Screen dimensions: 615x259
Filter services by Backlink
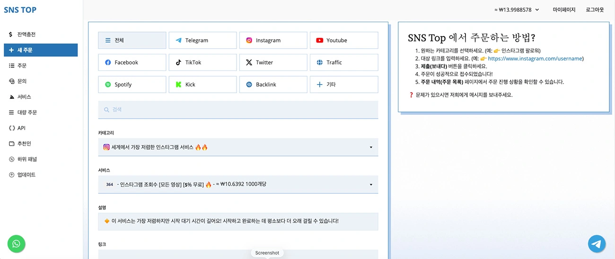[x=273, y=85]
